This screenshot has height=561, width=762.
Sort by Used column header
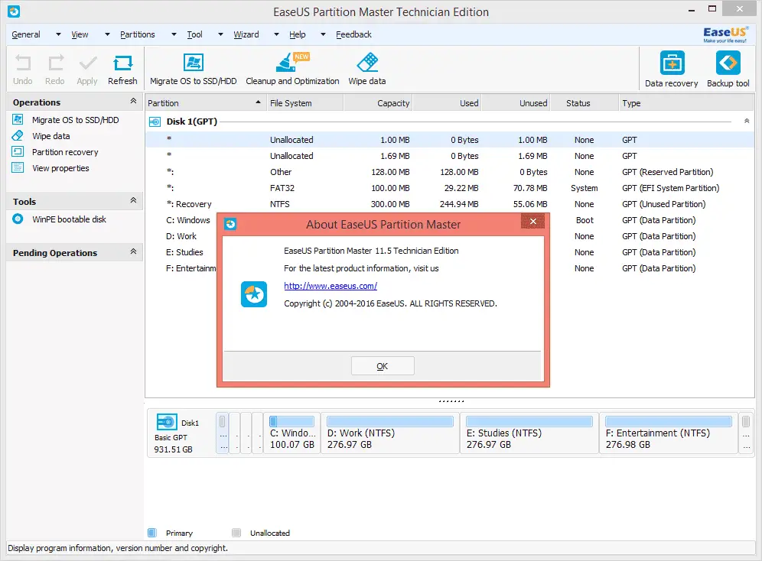coord(447,103)
